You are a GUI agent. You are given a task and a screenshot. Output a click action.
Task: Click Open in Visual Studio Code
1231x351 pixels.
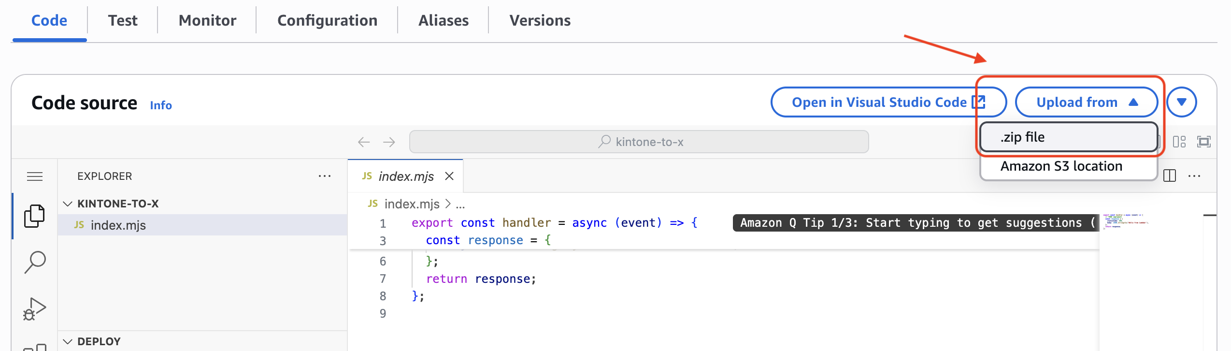888,102
